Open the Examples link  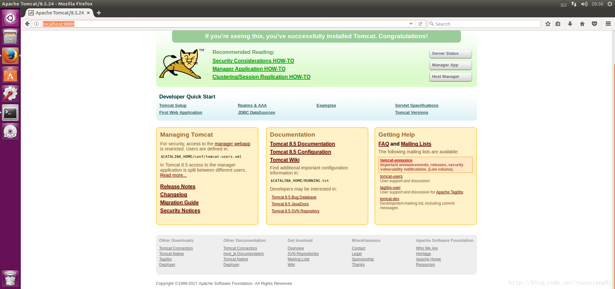coord(326,106)
